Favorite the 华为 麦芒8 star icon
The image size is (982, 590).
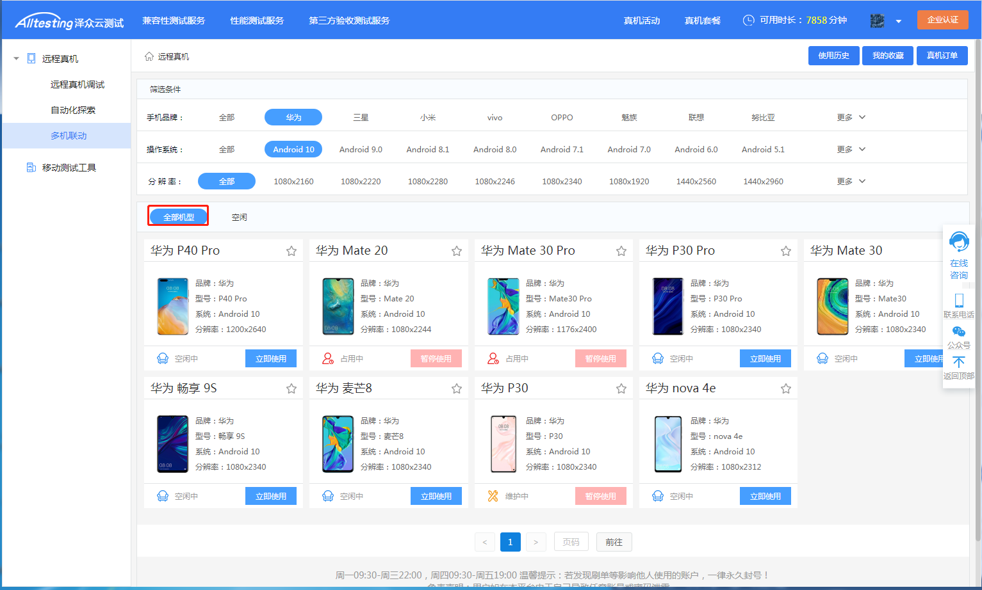click(x=457, y=388)
